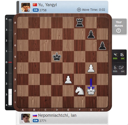Click Nepomniachtchi's profile photo
The width and height of the screenshot is (128, 125).
pos(26,118)
